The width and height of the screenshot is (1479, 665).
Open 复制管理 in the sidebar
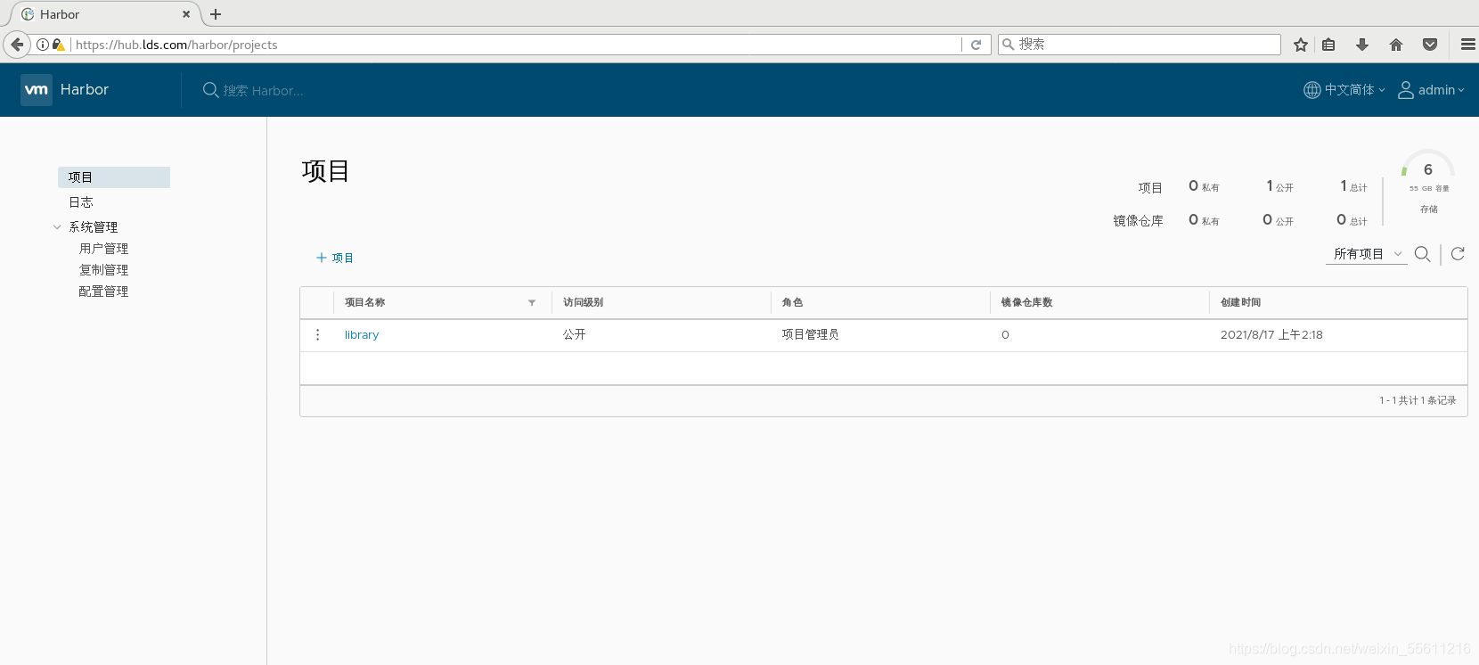coord(103,270)
